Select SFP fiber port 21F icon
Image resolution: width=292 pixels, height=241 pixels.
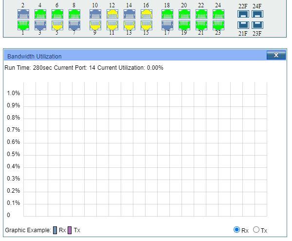coord(243,25)
